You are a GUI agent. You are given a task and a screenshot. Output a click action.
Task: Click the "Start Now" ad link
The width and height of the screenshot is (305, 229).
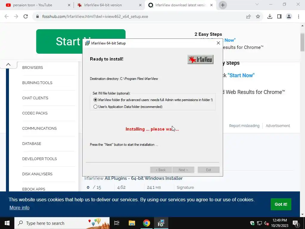coord(241,75)
